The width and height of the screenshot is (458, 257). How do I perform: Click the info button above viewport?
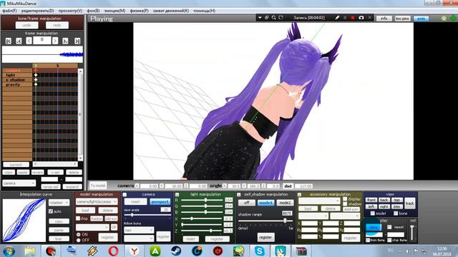[x=384, y=19]
